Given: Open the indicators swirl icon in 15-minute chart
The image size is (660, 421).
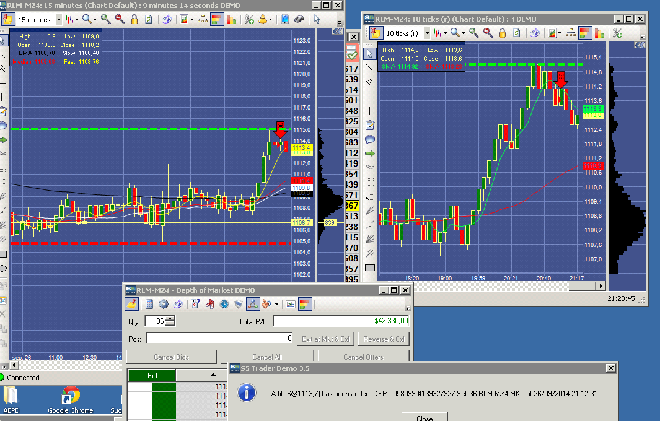Looking at the screenshot, I should [x=167, y=19].
